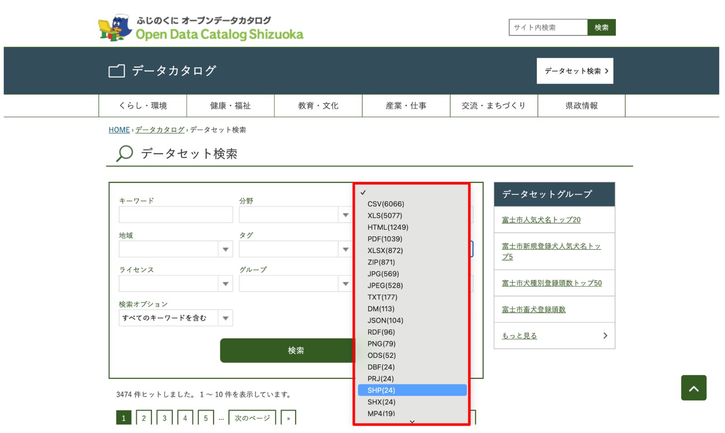This screenshot has width=725, height=433.
Task: Select CSV(6066) from format list
Action: point(386,204)
